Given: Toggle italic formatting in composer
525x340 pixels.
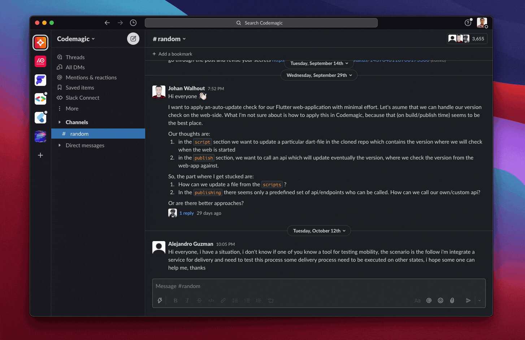Looking at the screenshot, I should coord(187,300).
